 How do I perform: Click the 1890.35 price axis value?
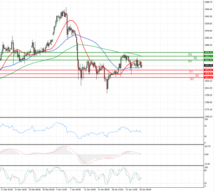208,45
